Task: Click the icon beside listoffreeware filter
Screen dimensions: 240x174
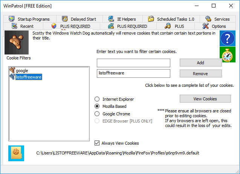Action: [x=12, y=77]
